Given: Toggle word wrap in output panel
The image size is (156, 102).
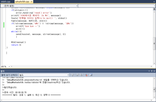Looking at the screenshot, I should pyautogui.click(x=91, y=75).
